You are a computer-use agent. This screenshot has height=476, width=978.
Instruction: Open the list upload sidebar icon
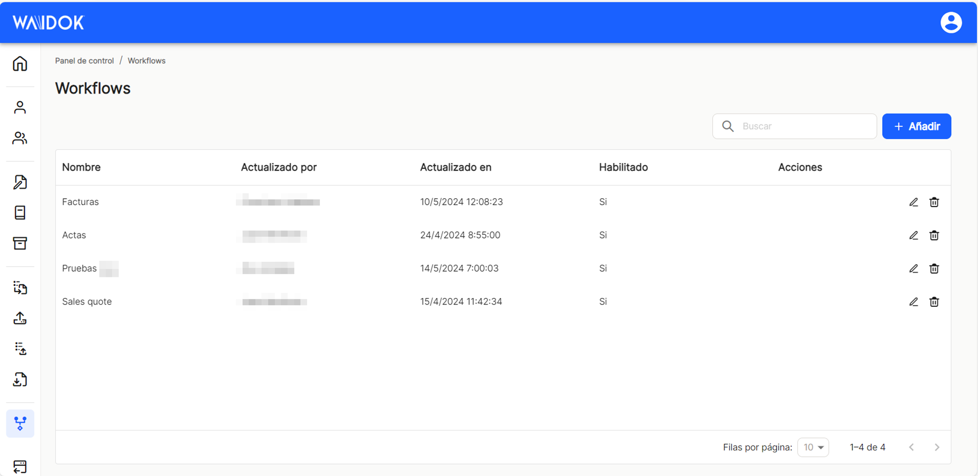coord(20,348)
